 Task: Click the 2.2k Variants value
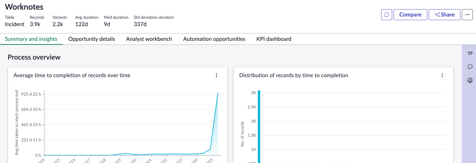[58, 24]
